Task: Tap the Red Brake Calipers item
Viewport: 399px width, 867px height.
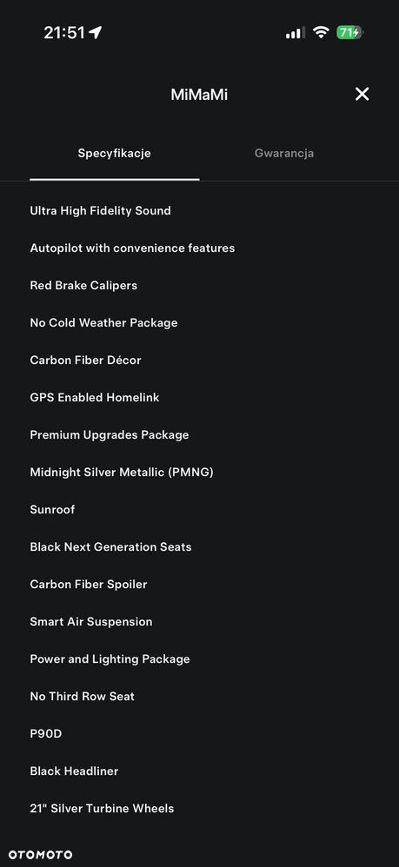Action: [83, 285]
